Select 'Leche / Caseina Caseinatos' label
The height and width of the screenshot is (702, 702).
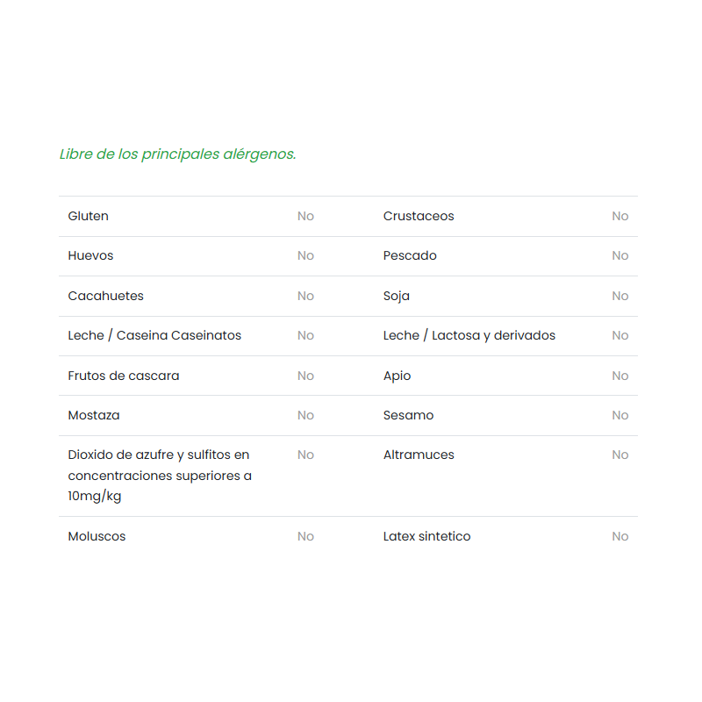tap(154, 335)
